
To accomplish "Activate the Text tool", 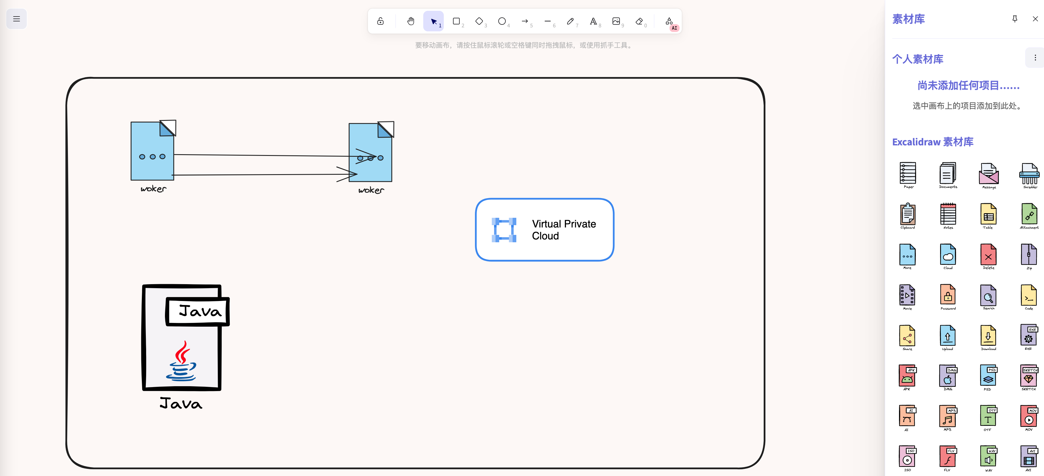I will tap(593, 21).
